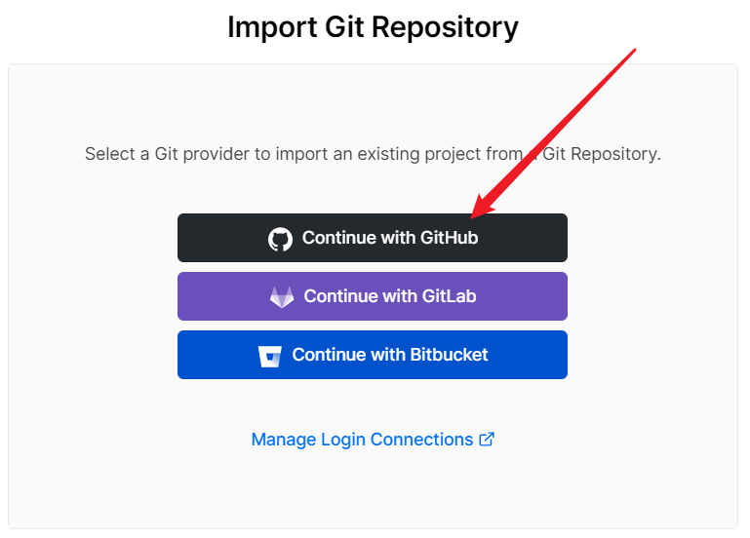The image size is (750, 538).
Task: Pick GitLab as the Git provider
Action: coord(373,296)
